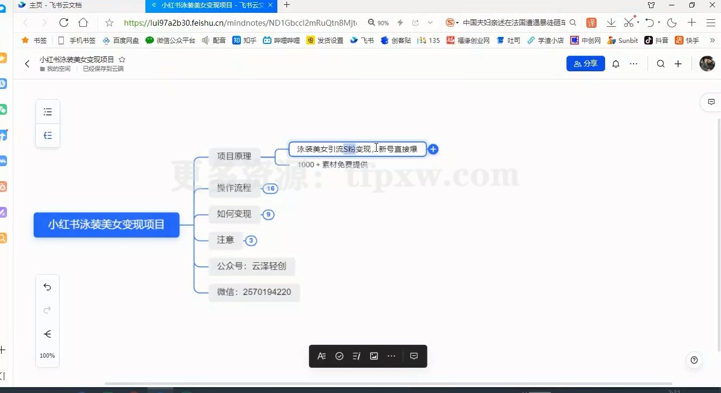Open the text style tool in bottom toolbar
Viewport: 721px width, 393px height.
322,355
